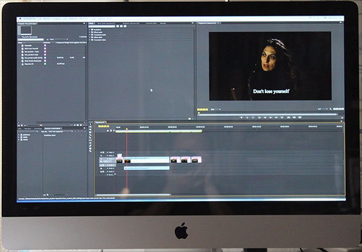Image resolution: width=362 pixels, height=252 pixels.
Task: Click Program monitor yellow playhead marker
Action: point(198,113)
